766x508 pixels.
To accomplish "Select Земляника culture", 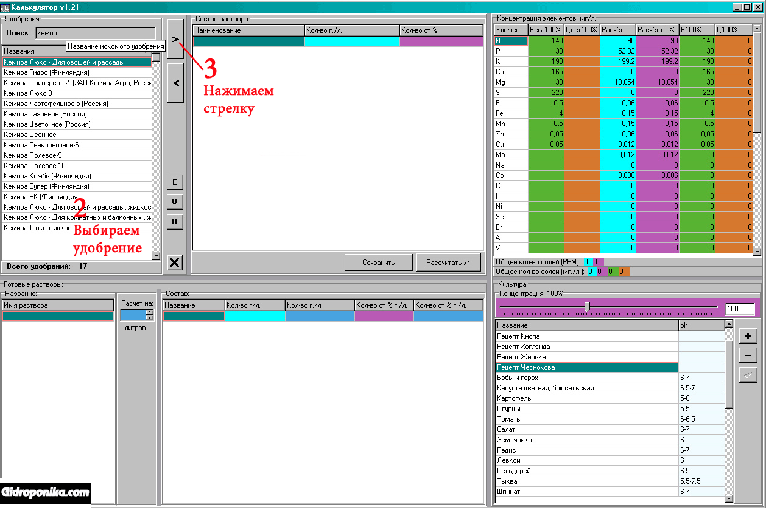I will coord(587,440).
